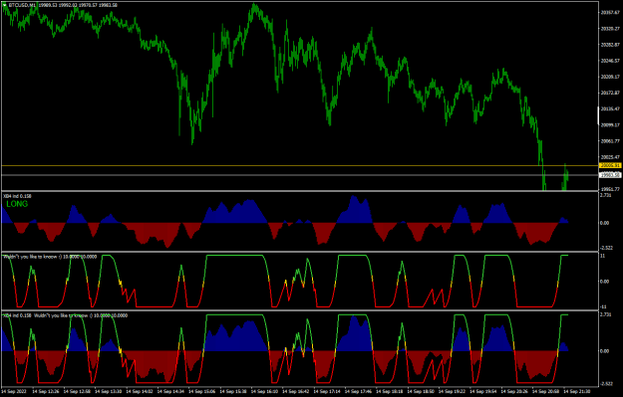This screenshot has height=397, width=623.
Task: Click the 'Wouldn't you like to know' indicator label
Action: click(x=50, y=257)
